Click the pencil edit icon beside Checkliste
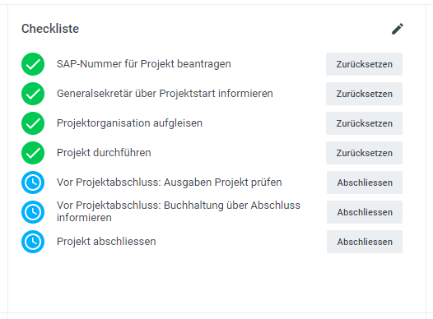 pos(398,29)
